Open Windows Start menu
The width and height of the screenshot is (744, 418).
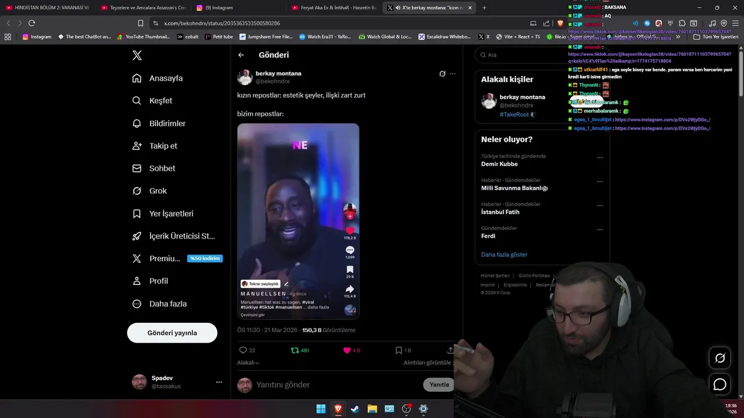(x=321, y=409)
